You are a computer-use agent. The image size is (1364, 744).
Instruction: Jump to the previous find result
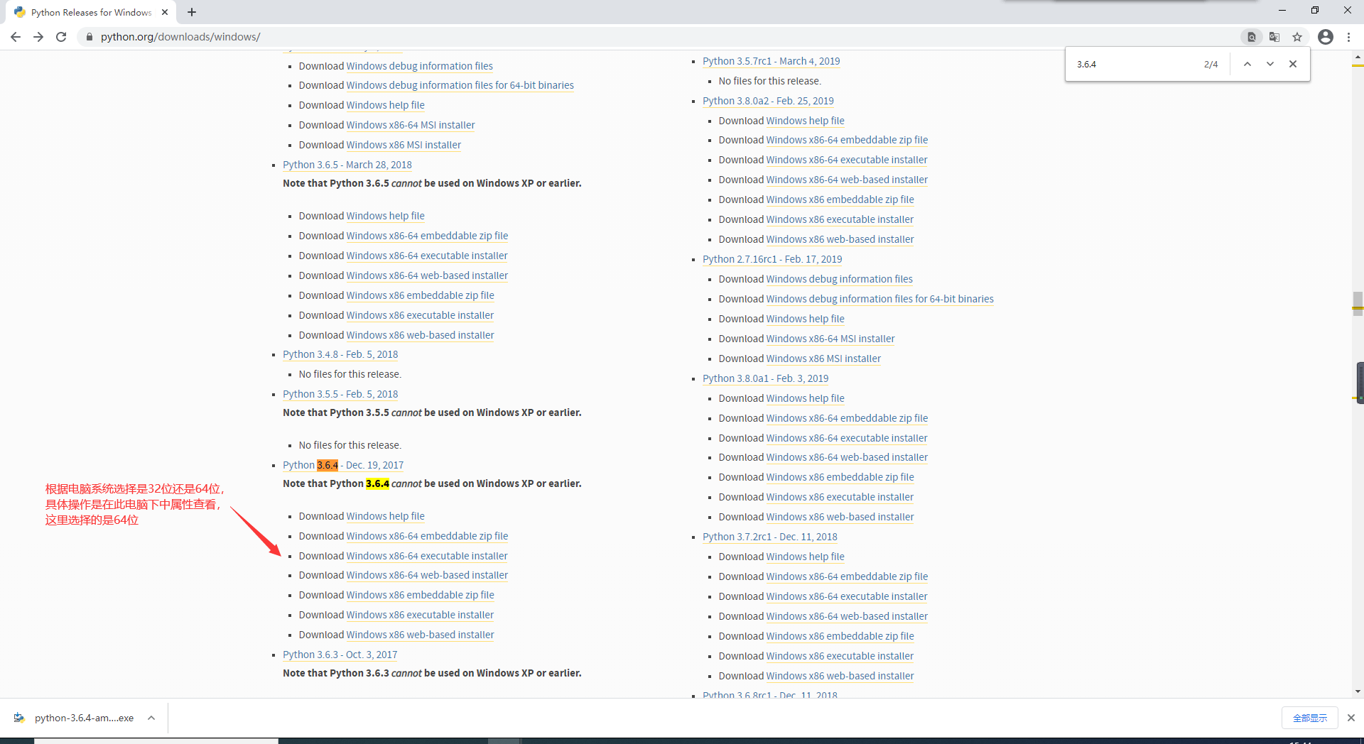pyautogui.click(x=1247, y=64)
